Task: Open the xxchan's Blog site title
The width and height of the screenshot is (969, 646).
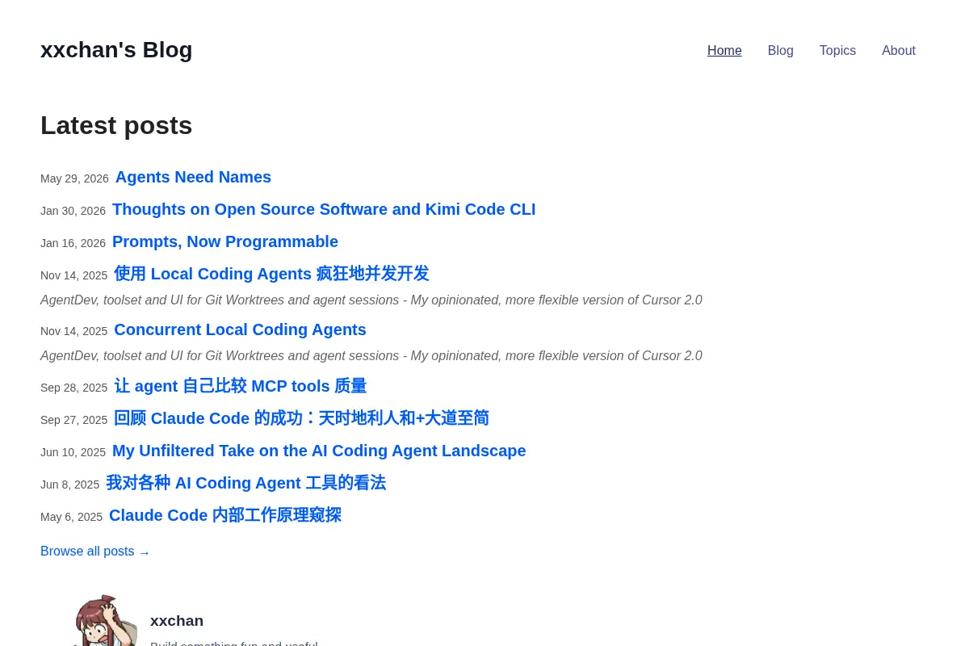Action: point(116,50)
